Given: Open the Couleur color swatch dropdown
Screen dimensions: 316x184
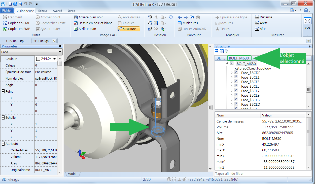Looking at the screenshot, I should pyautogui.click(x=54, y=59).
